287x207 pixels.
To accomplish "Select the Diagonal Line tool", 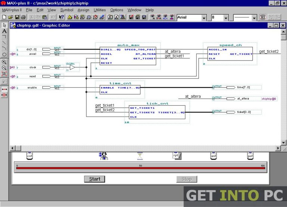I will (4, 43).
